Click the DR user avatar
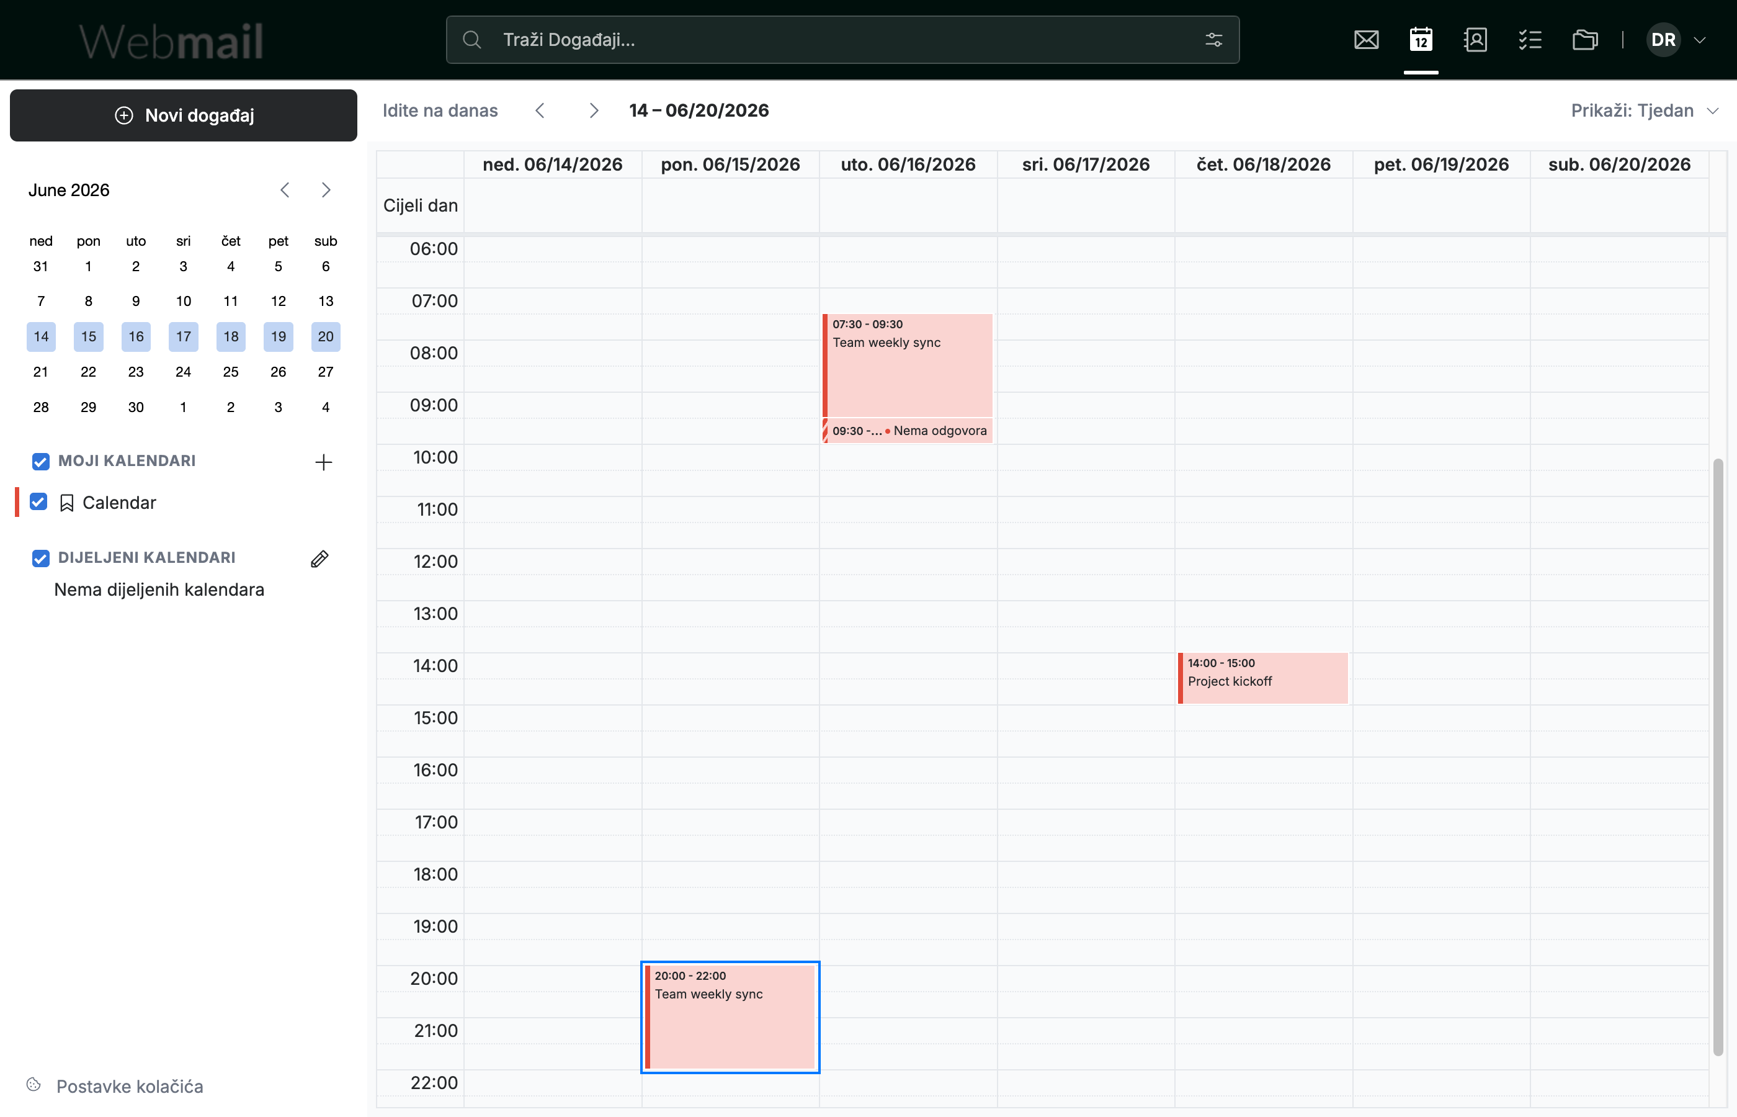The image size is (1737, 1117). 1663,40
